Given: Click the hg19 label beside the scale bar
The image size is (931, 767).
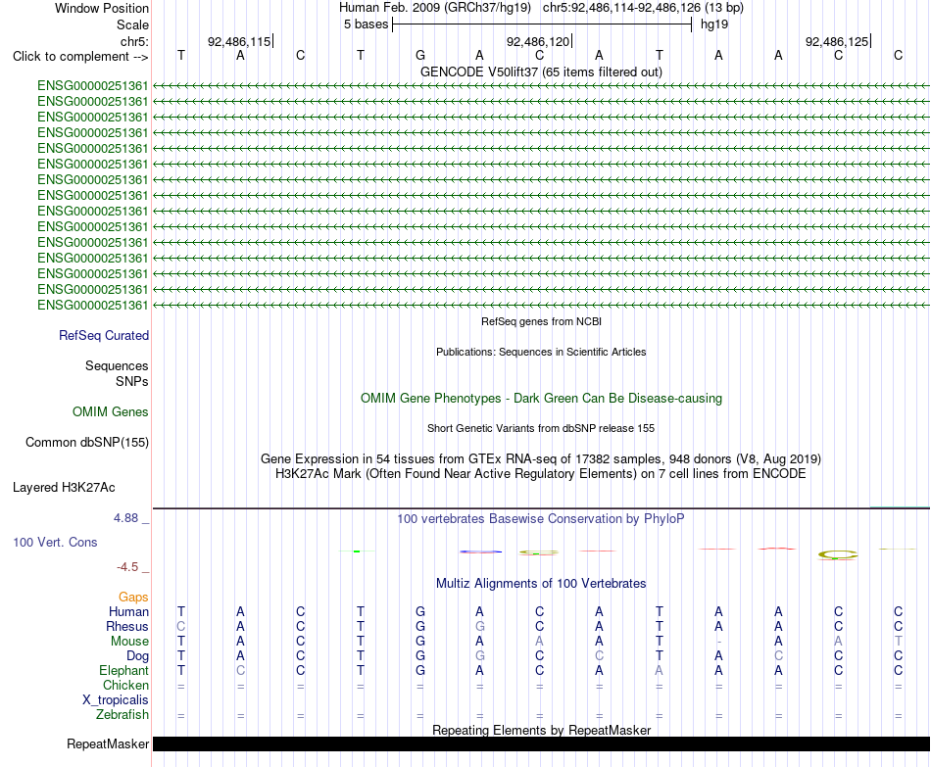Looking at the screenshot, I should click(714, 24).
